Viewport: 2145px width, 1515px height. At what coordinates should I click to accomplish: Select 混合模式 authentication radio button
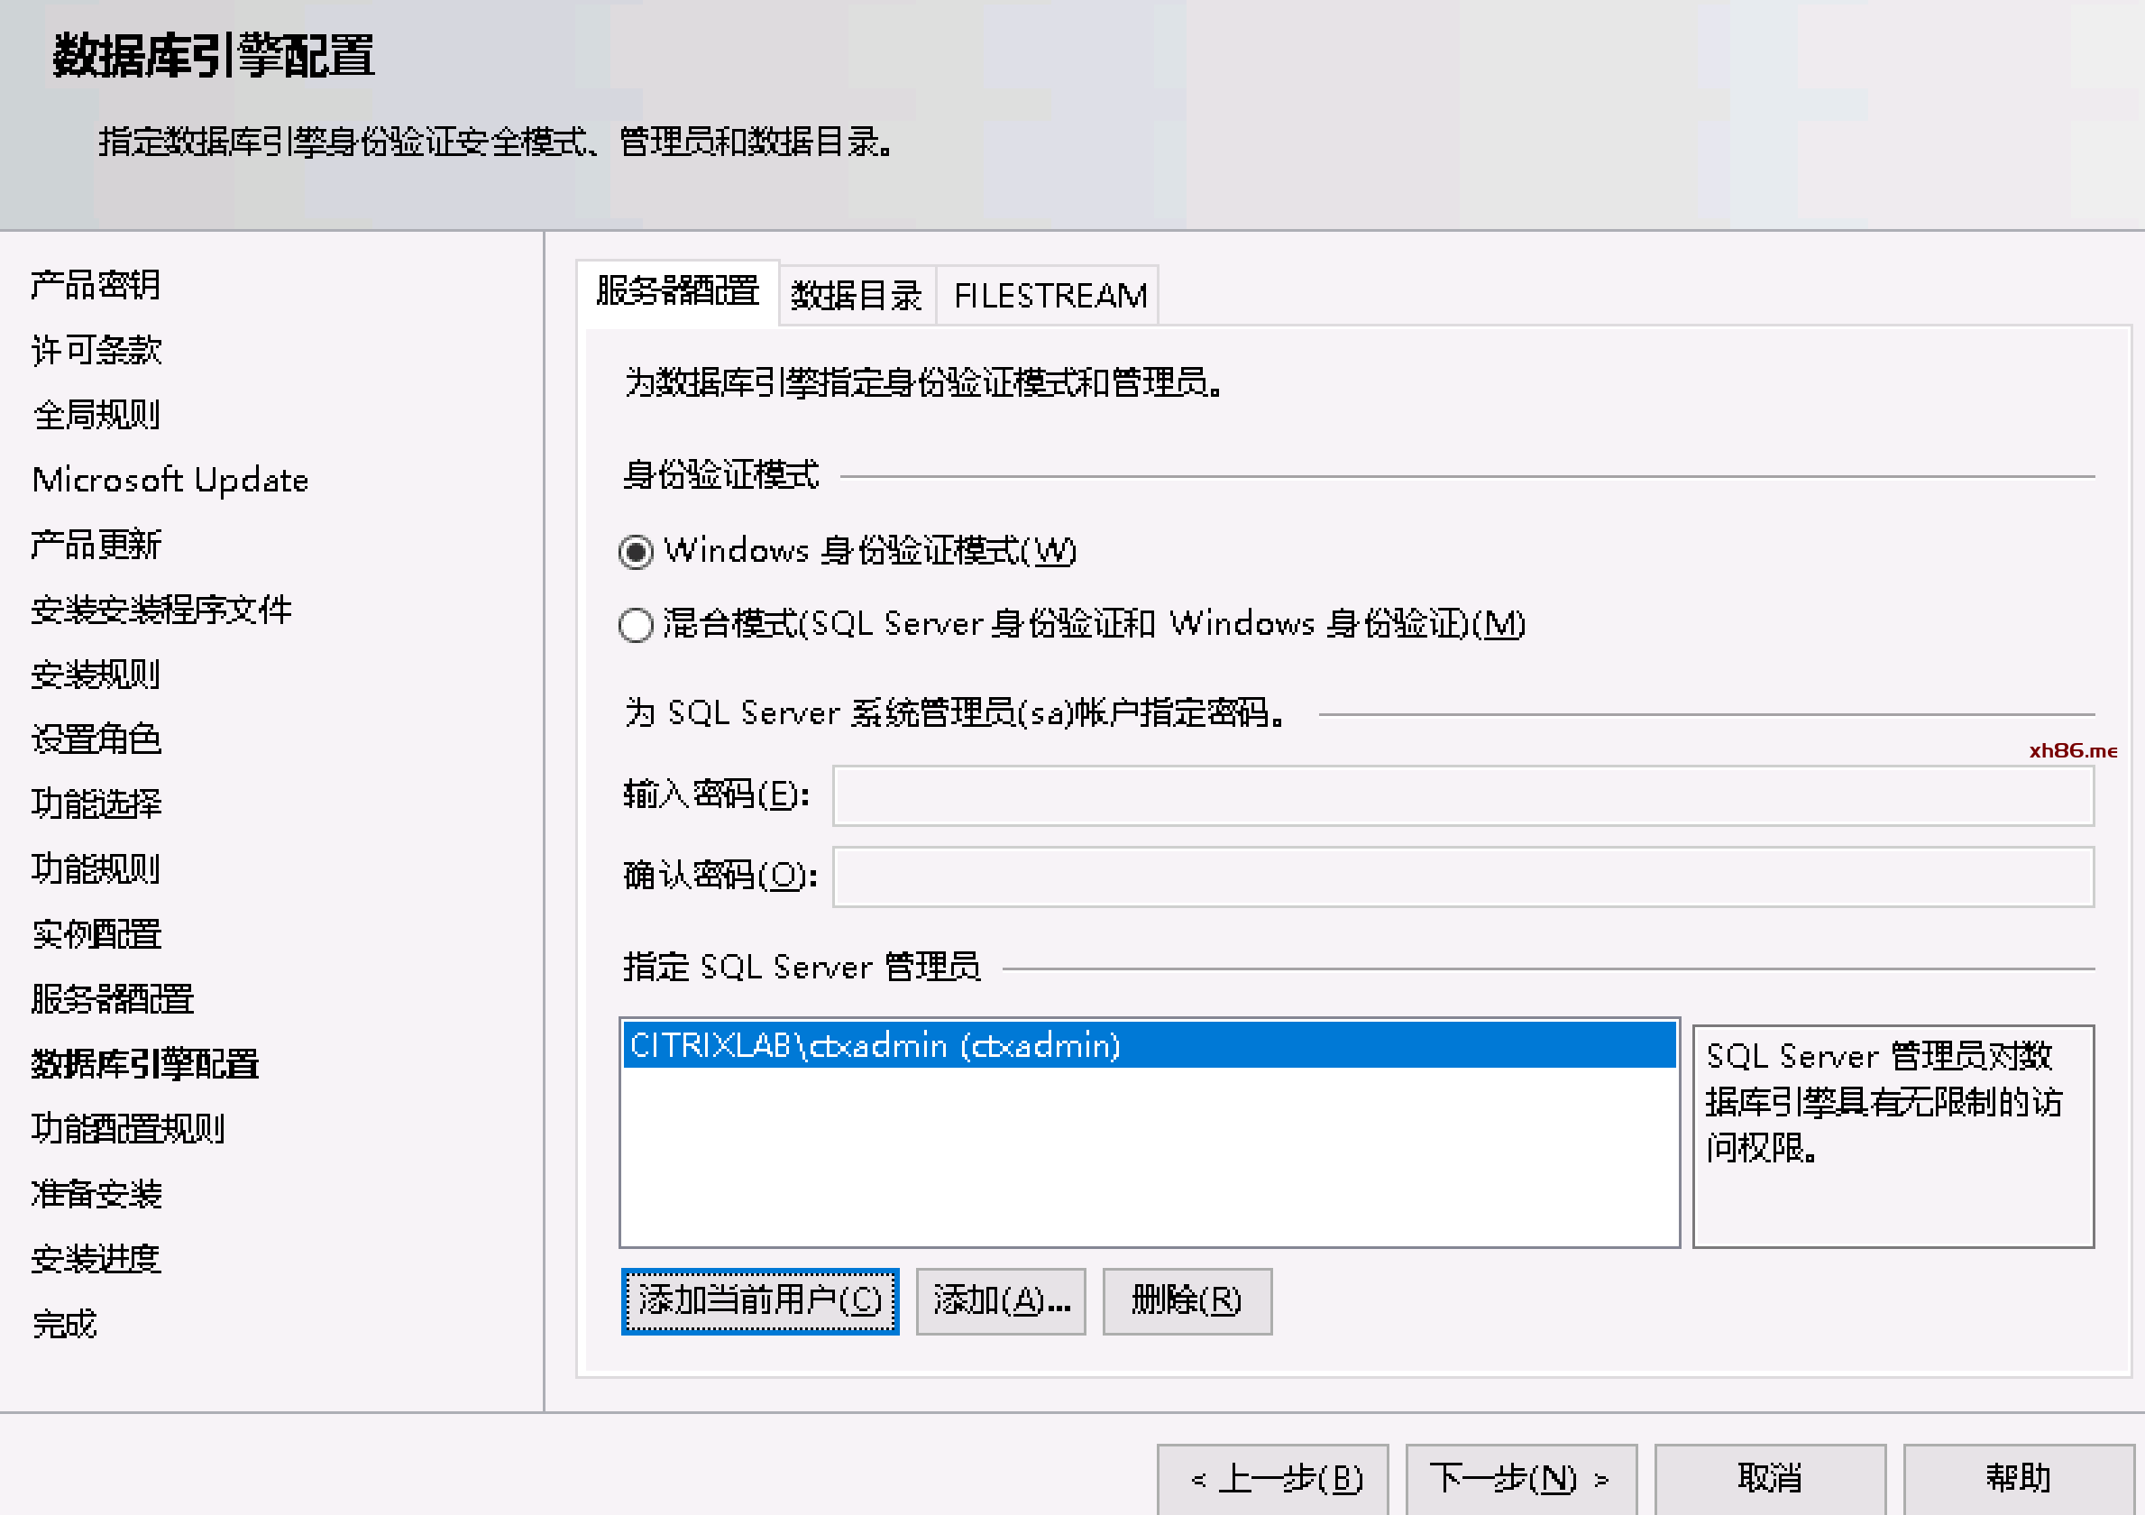[637, 624]
